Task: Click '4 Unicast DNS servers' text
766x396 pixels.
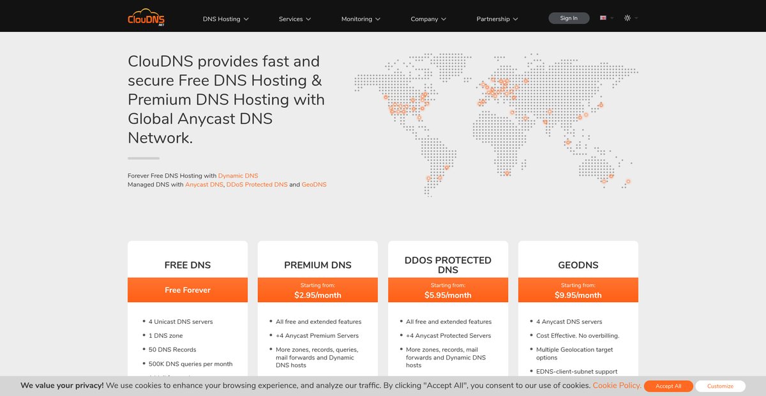Action: click(x=181, y=322)
